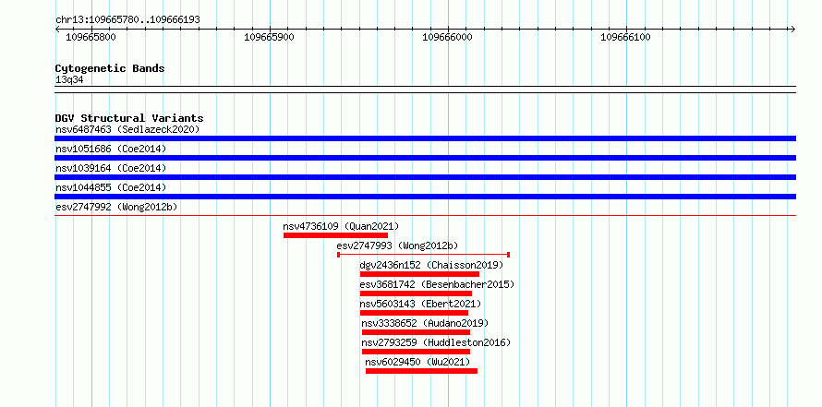
Task: Click the red bar under nsv2793259
Action: (x=416, y=352)
